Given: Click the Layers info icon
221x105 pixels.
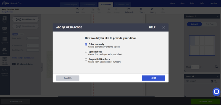Looking at the screenshot, I should 193,76.
